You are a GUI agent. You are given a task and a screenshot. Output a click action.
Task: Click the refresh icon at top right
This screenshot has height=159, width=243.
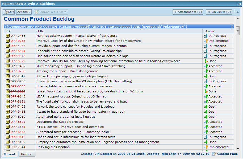point(238,12)
